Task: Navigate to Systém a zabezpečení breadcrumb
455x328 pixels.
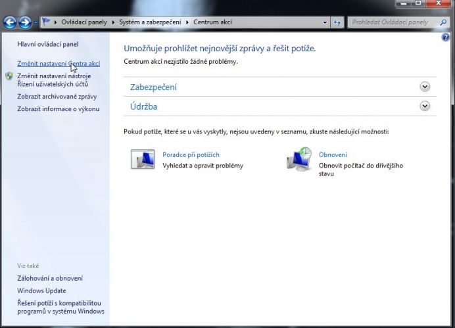Action: click(x=151, y=22)
